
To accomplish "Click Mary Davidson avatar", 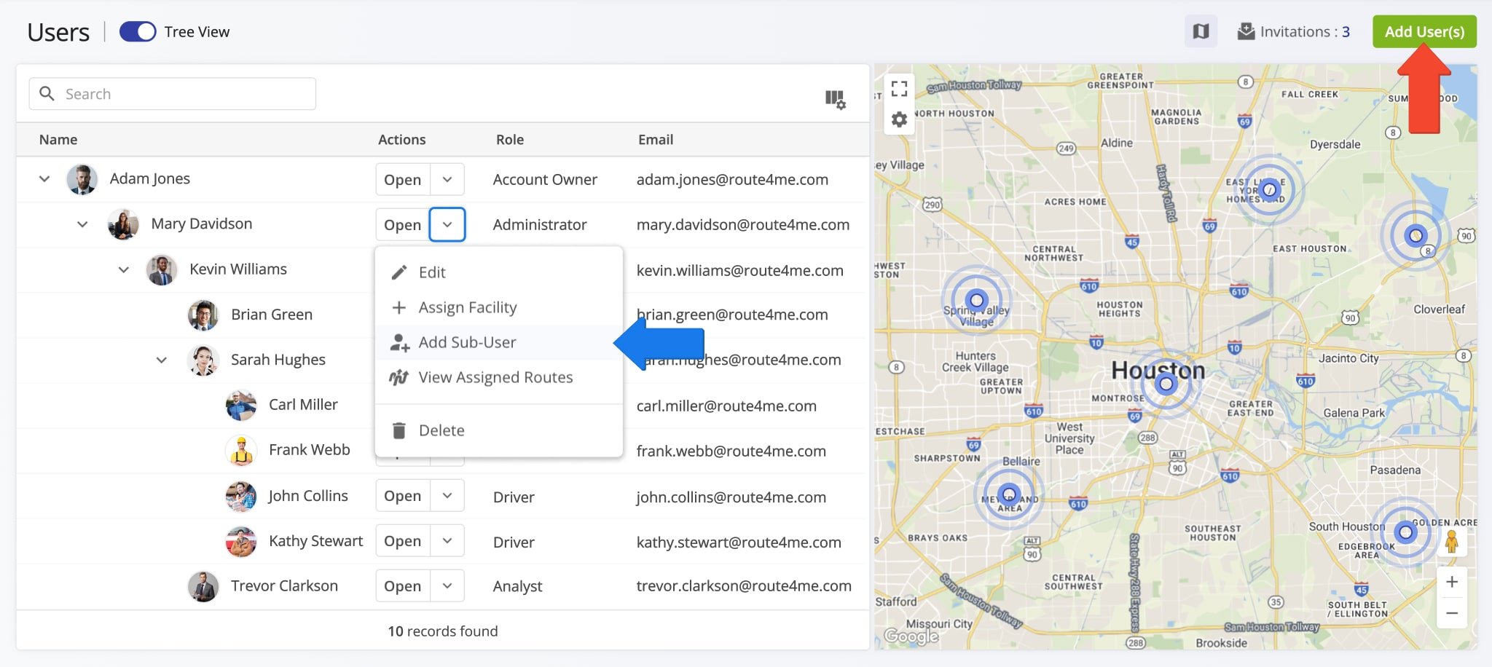I will click(x=123, y=224).
